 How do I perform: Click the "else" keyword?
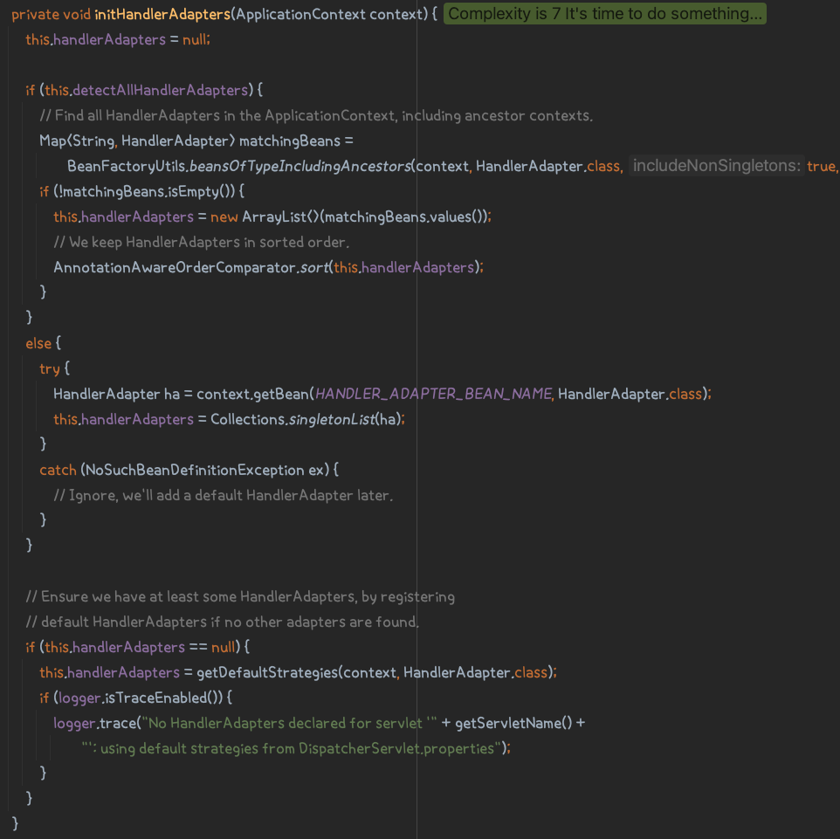(x=38, y=343)
